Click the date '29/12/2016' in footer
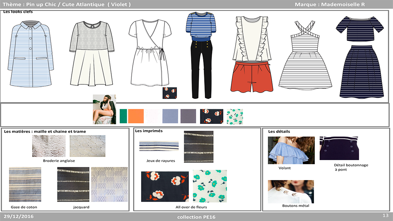Image resolution: width=393 pixels, height=221 pixels. [x=19, y=217]
